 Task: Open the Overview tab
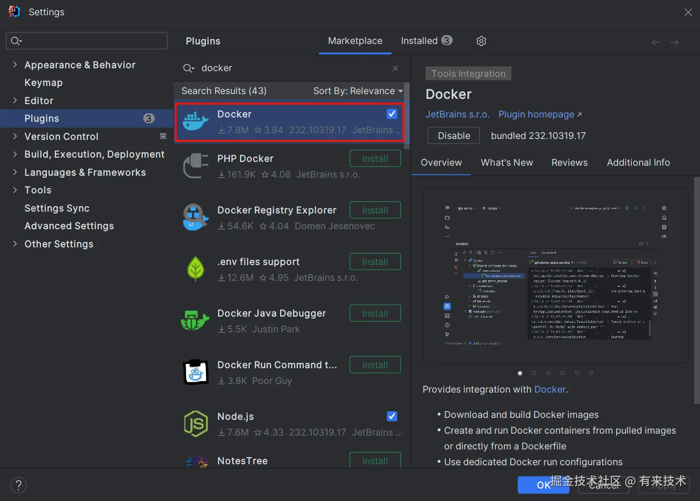pos(441,162)
